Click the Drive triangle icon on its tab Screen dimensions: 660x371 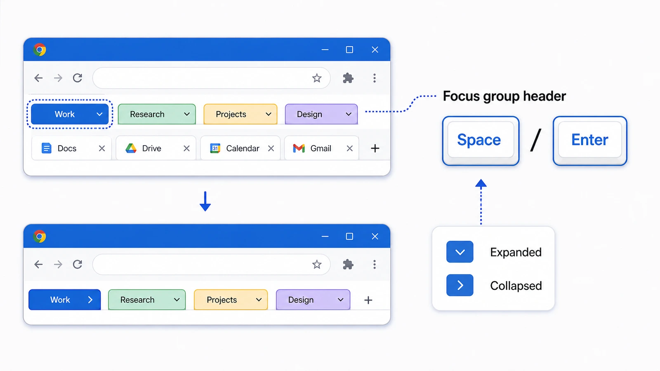coord(131,148)
